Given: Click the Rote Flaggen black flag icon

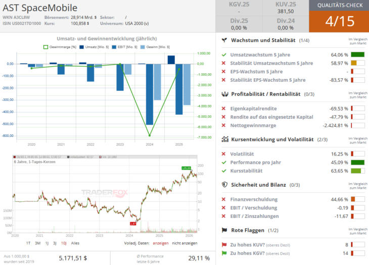Looking at the screenshot, I should pos(224,230).
